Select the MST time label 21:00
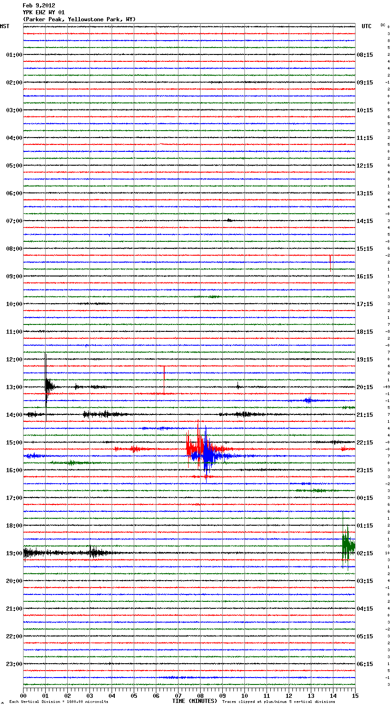The image size is (392, 708). tap(14, 609)
